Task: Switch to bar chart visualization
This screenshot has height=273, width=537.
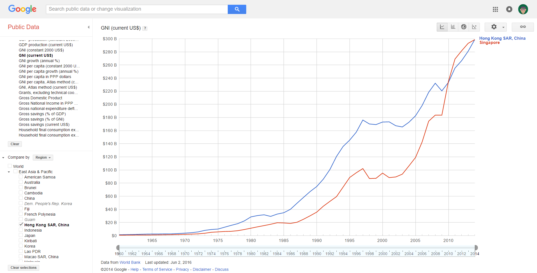Action: [453, 27]
